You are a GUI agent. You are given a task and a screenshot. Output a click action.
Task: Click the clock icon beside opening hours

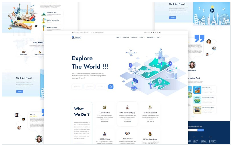point(72,33)
